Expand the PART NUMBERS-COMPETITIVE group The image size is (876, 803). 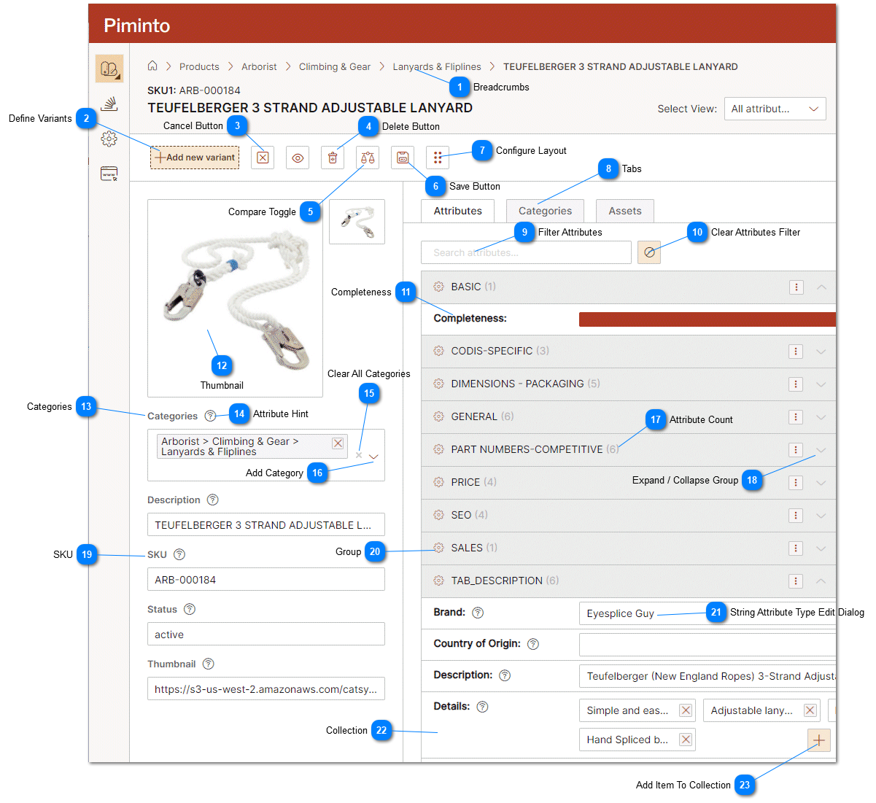point(821,449)
